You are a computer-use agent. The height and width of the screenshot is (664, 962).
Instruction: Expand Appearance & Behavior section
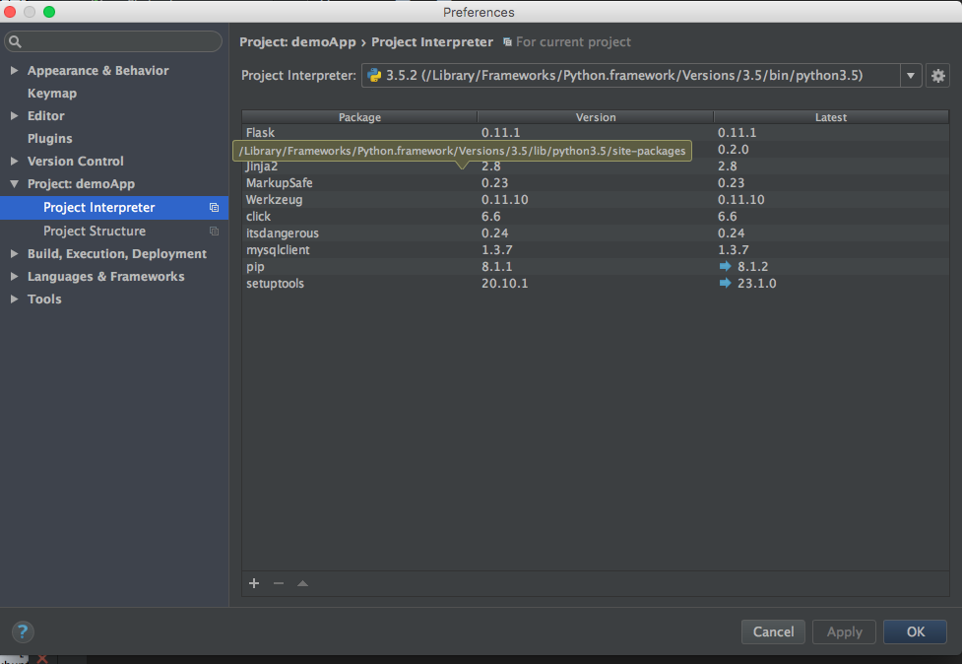14,71
